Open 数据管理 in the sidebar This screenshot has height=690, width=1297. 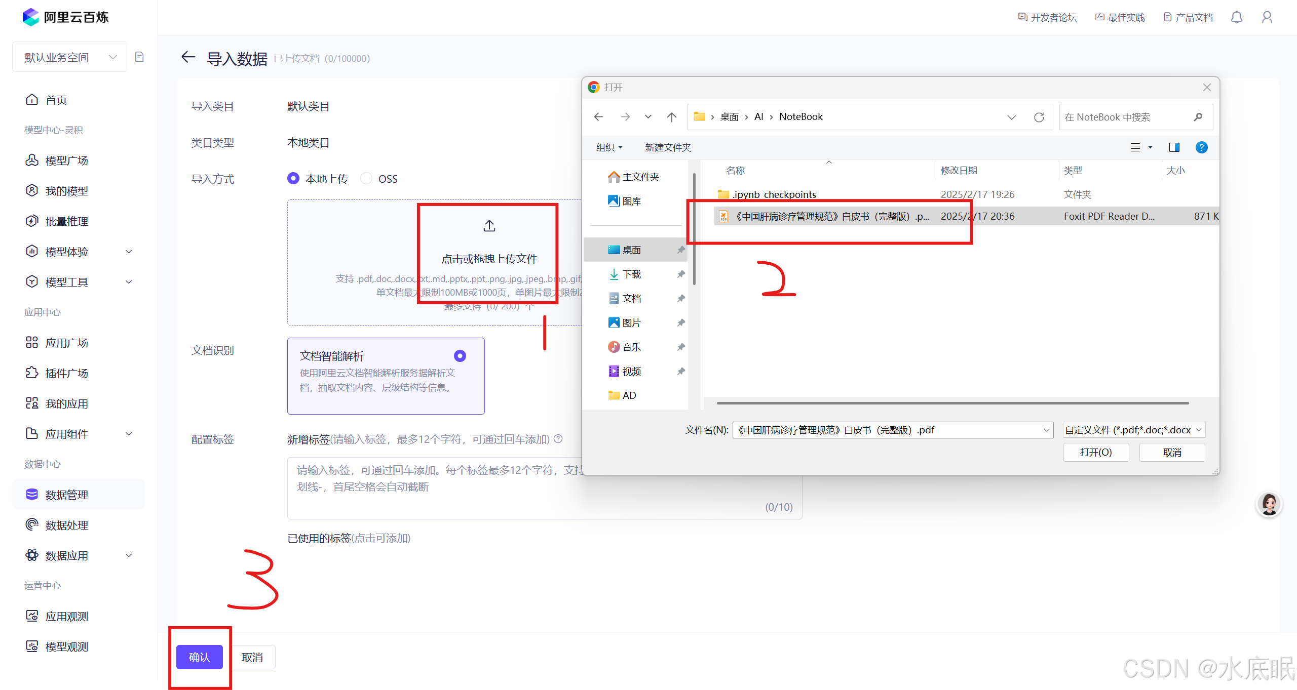coord(67,495)
